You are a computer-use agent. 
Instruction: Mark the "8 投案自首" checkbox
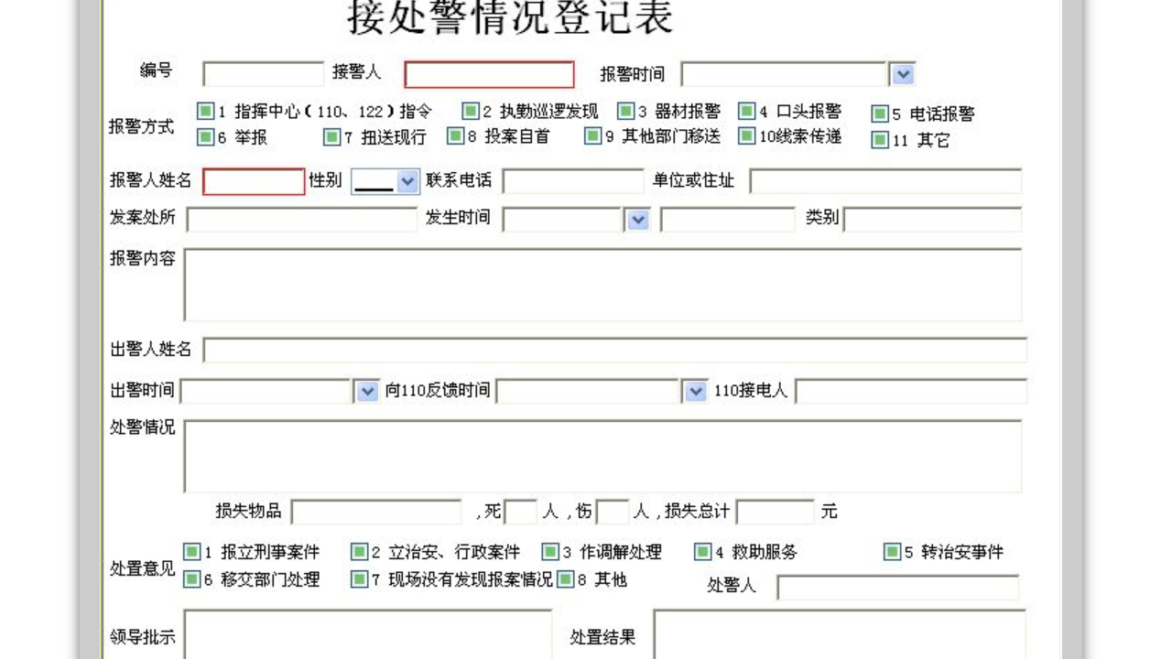455,137
